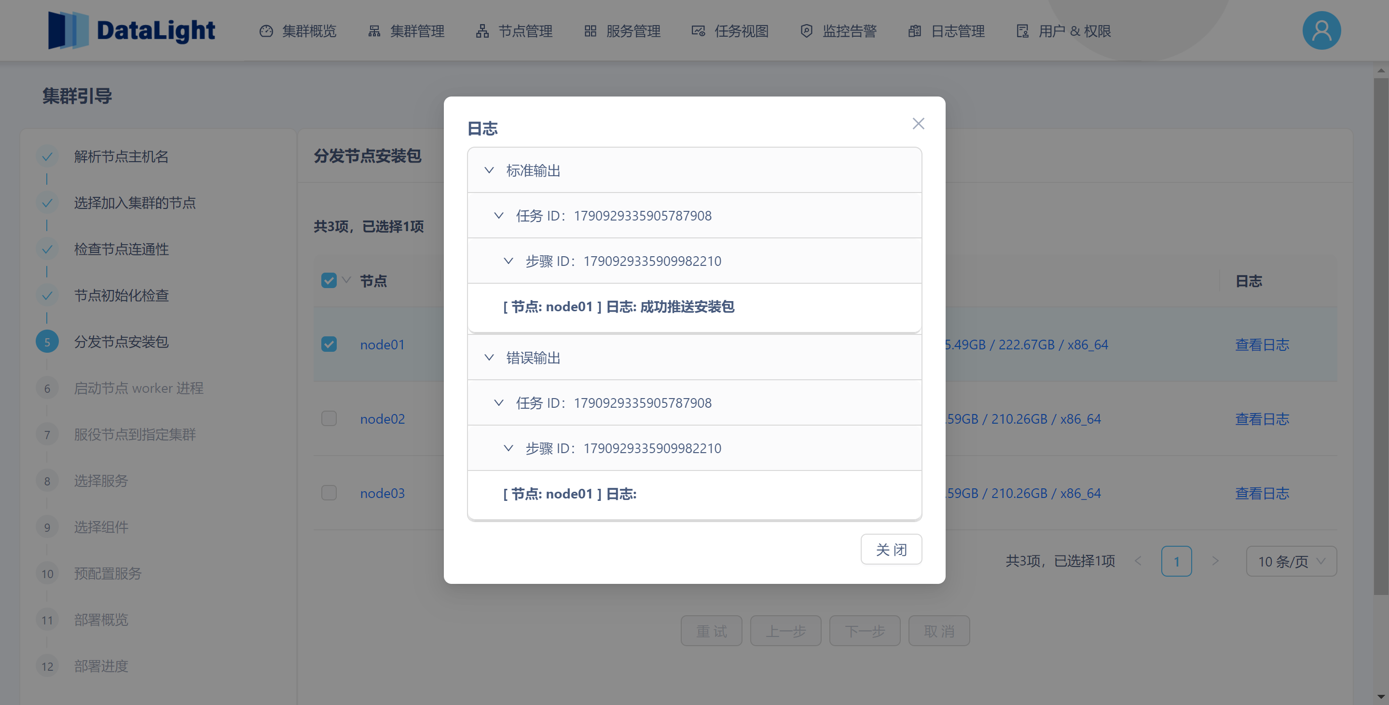Go to next page arrow
Viewport: 1389px width, 705px height.
tap(1215, 562)
